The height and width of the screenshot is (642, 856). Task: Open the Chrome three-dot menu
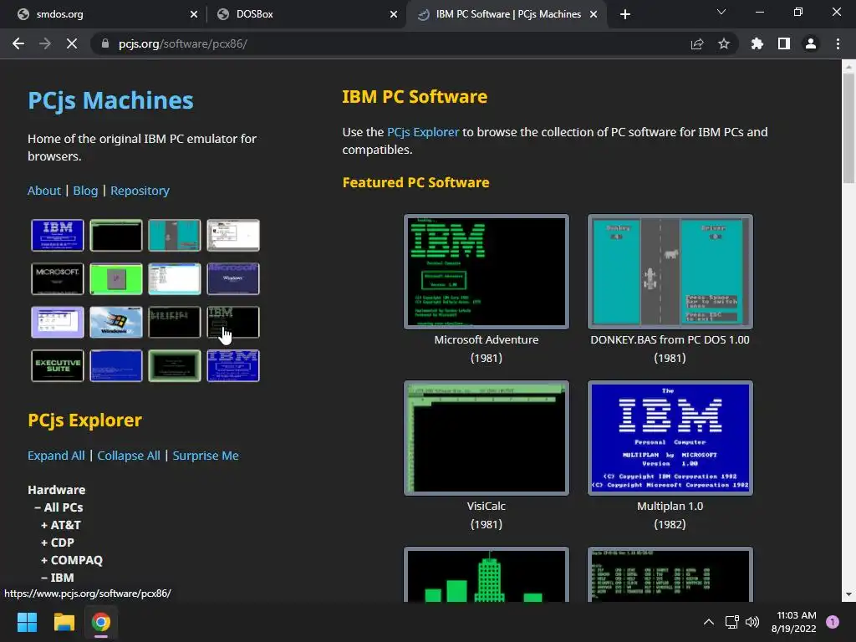pyautogui.click(x=838, y=43)
